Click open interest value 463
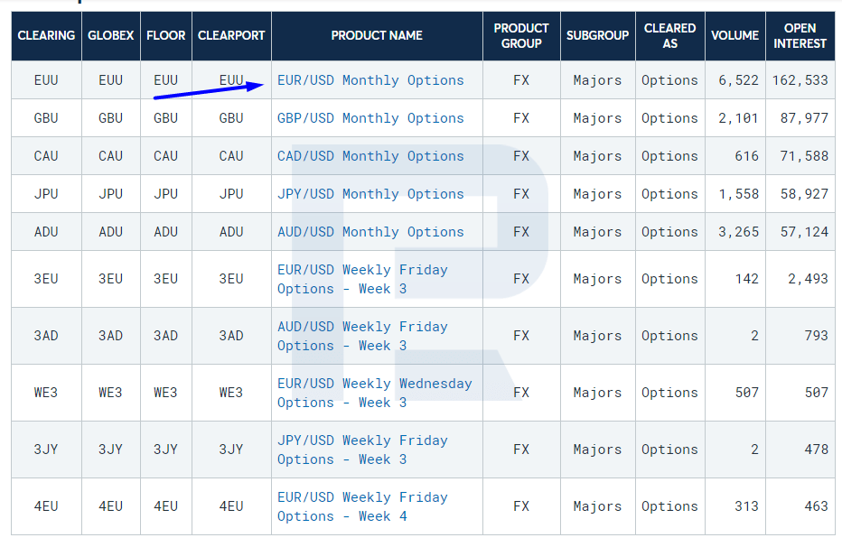The height and width of the screenshot is (547, 842). click(x=816, y=506)
